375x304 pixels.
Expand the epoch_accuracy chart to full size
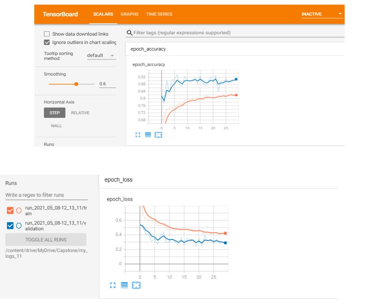138,135
